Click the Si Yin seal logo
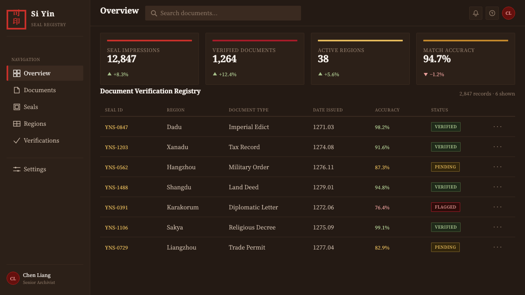 click(16, 20)
